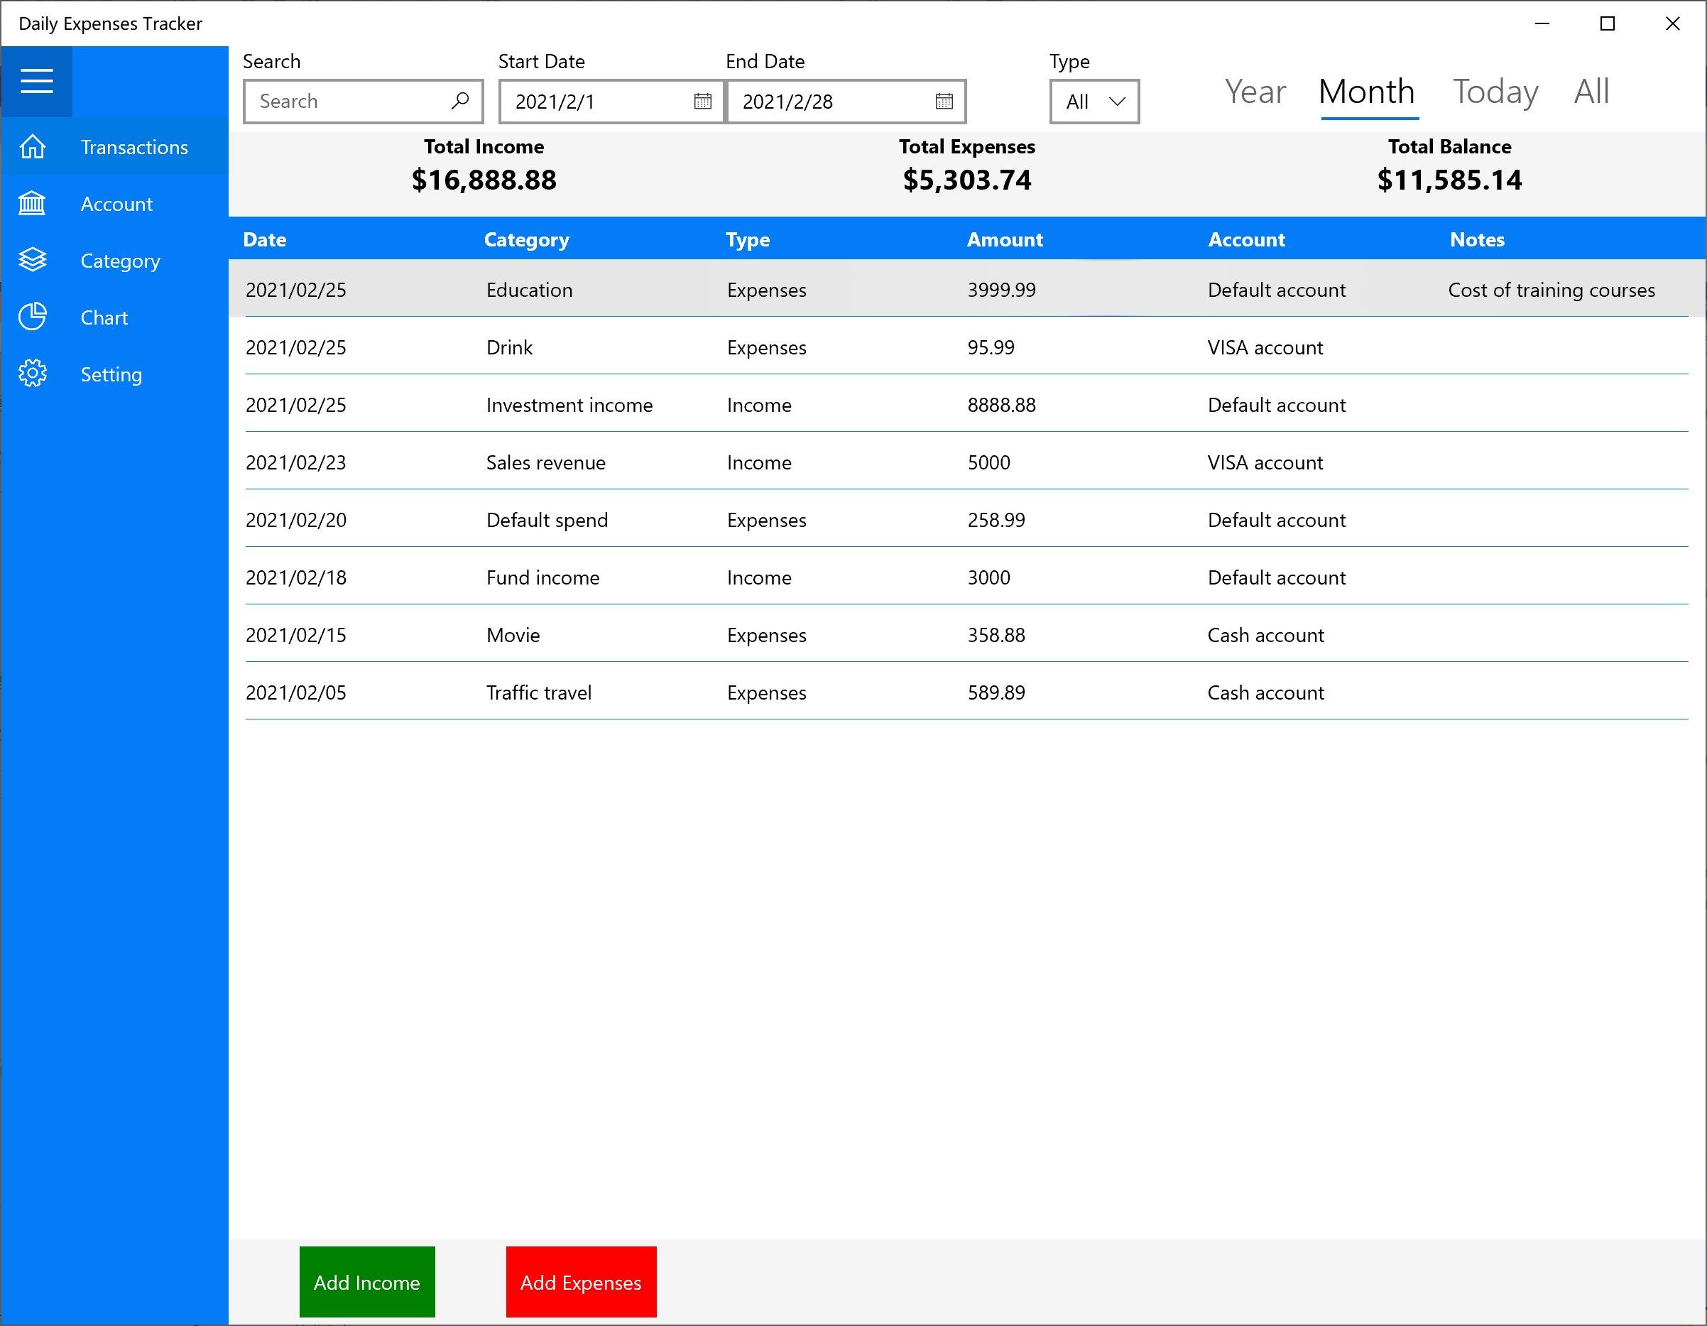Select the Traffic travel row
Image resolution: width=1707 pixels, height=1326 pixels.
pos(967,692)
